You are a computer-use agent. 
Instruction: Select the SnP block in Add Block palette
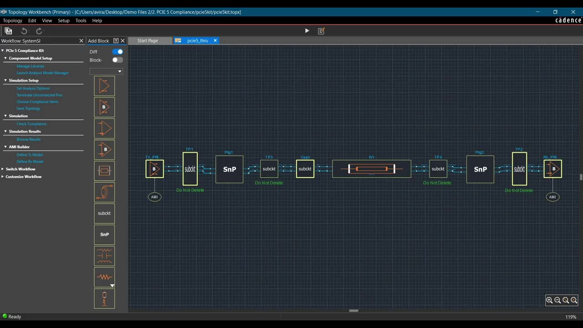(x=104, y=235)
